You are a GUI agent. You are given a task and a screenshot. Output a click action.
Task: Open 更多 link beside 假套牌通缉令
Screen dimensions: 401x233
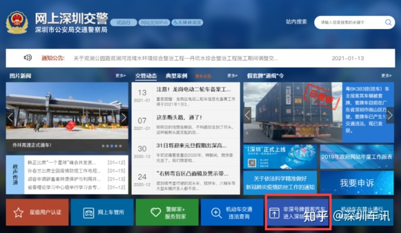coord(386,76)
